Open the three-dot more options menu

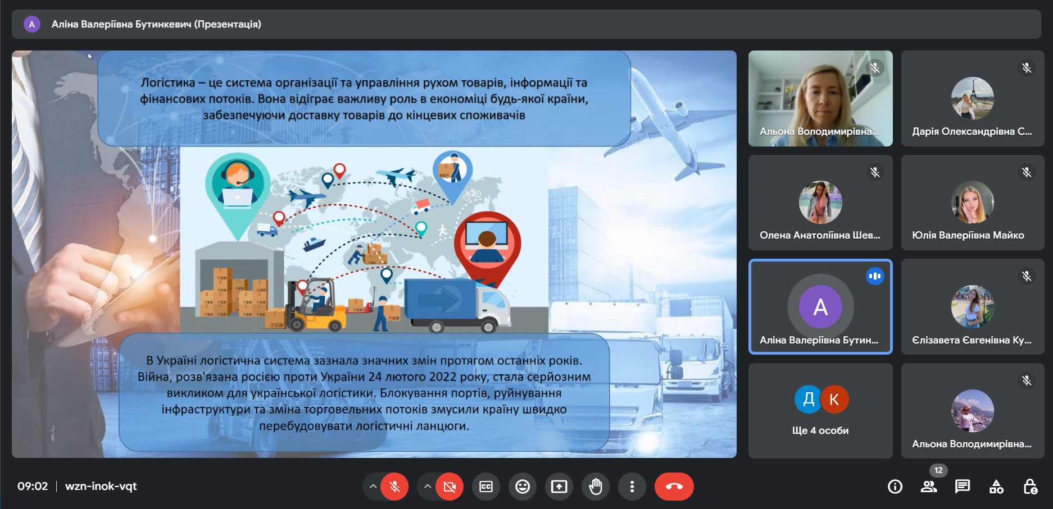(632, 487)
